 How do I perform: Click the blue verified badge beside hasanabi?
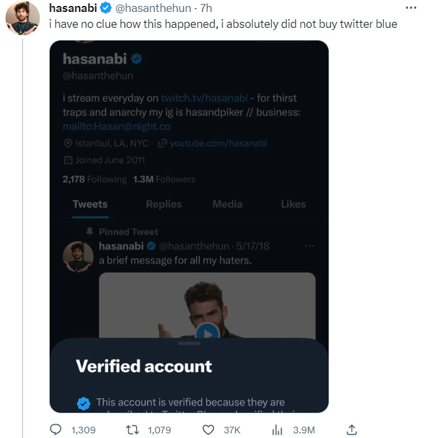(105, 8)
